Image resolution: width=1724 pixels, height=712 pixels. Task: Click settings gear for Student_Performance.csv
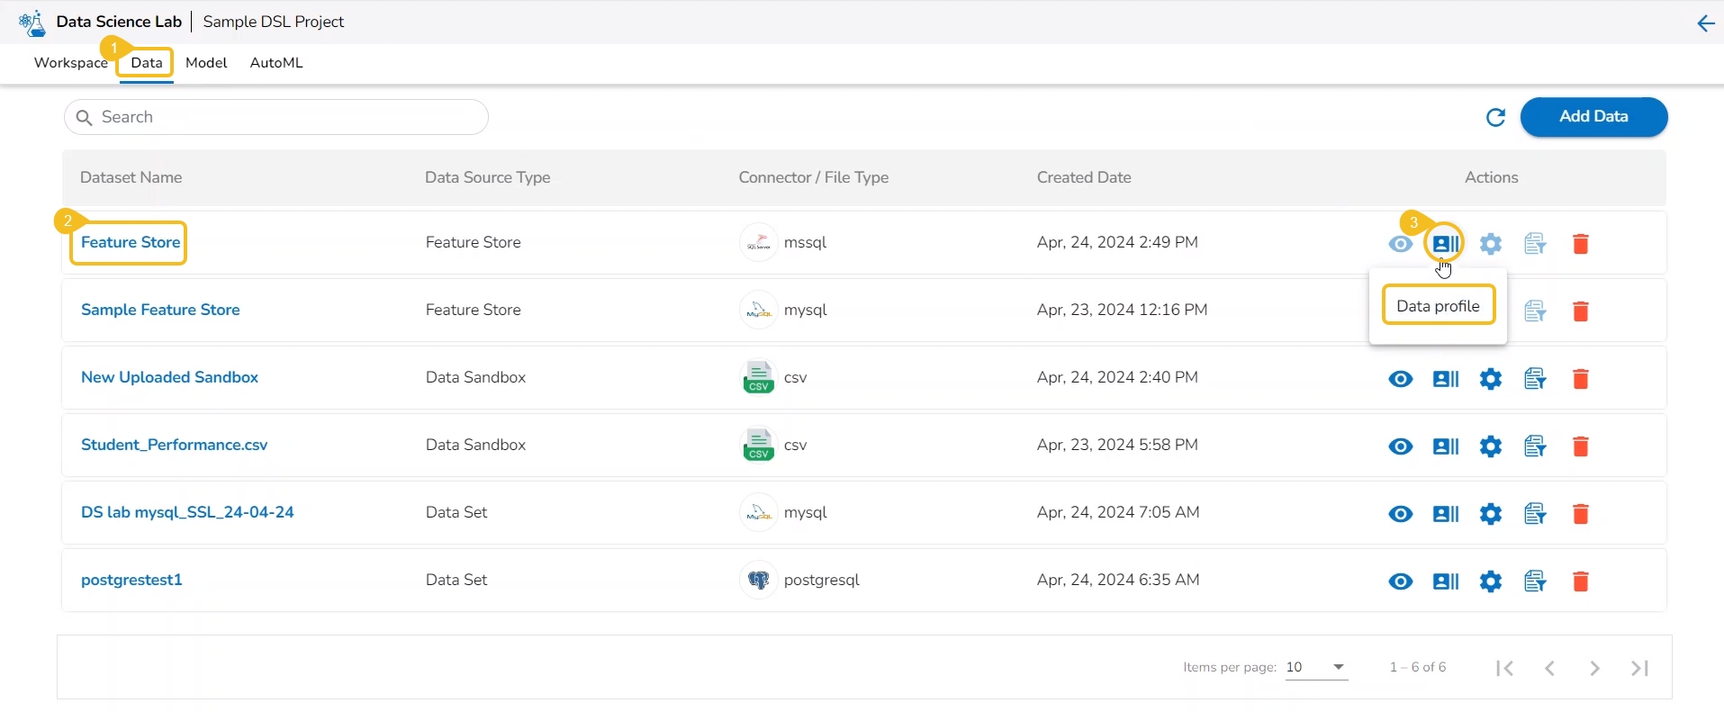coord(1491,446)
